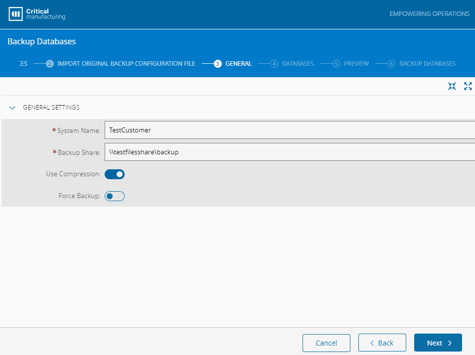
Task: Click the step 3 number circle
Action: click(x=217, y=64)
